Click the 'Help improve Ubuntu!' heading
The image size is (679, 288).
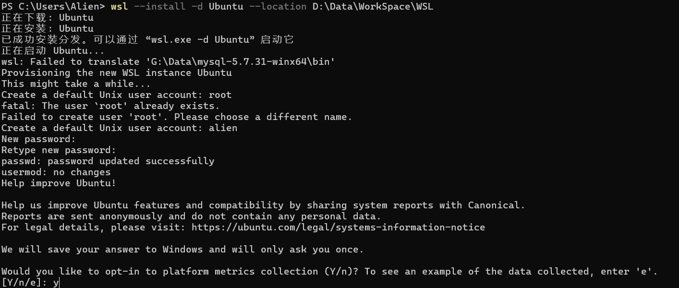coord(59,183)
